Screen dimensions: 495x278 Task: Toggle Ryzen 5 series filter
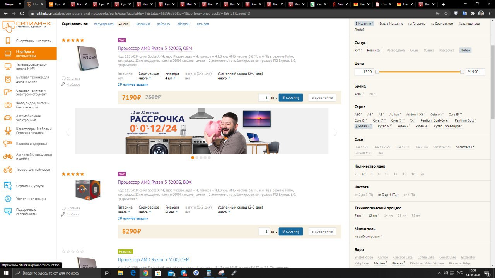[x=385, y=126]
